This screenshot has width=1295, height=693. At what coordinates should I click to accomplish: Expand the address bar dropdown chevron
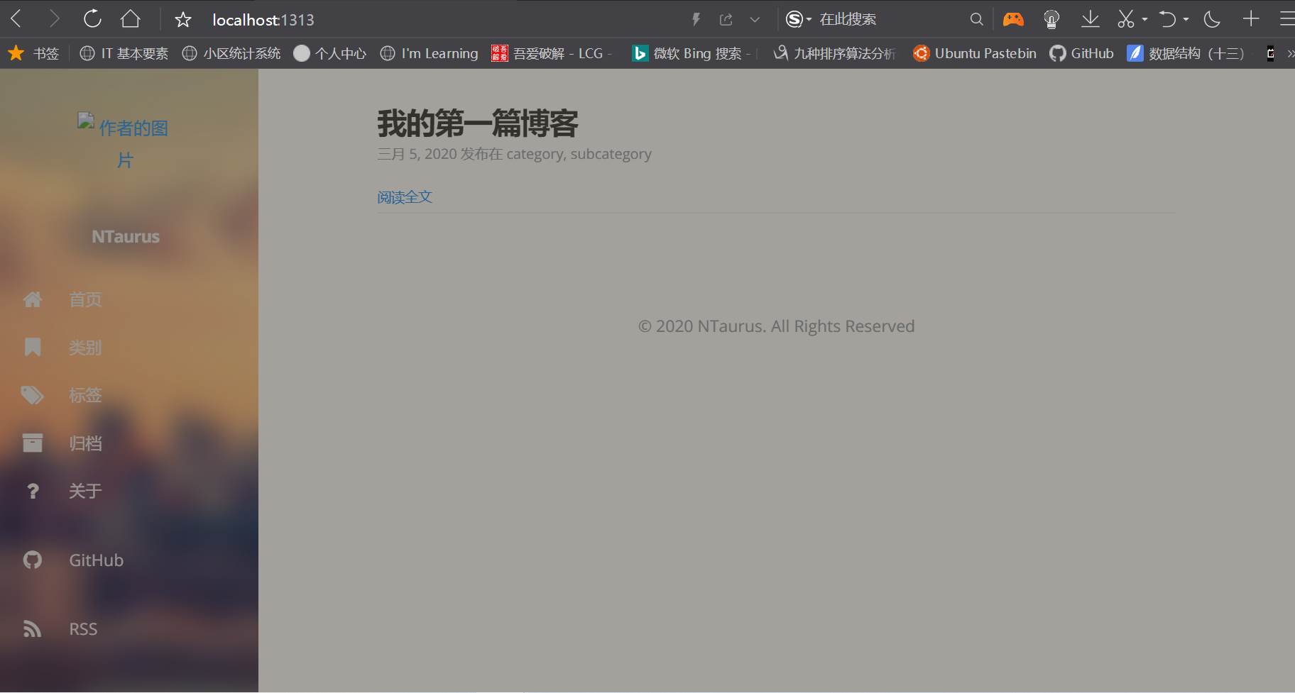[x=755, y=20]
